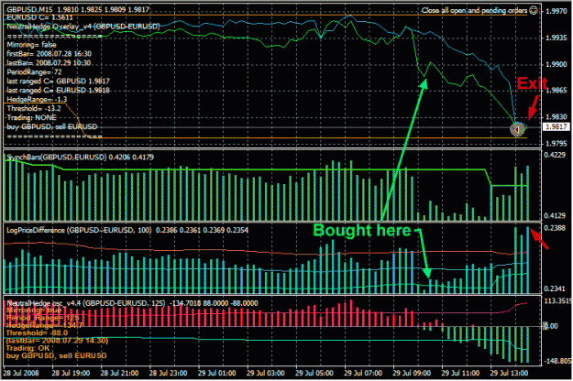Click the '29 Jul 07:00' time axis label
The height and width of the screenshot is (381, 573).
click(x=364, y=374)
